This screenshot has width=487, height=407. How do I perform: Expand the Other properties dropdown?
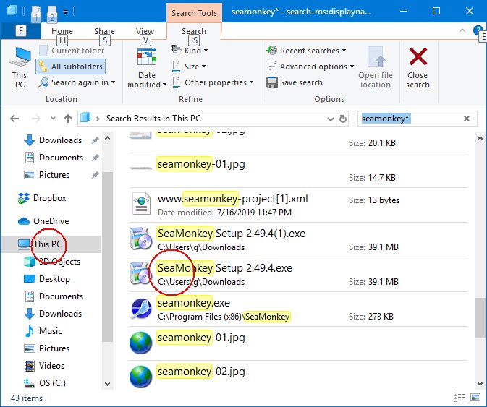pyautogui.click(x=213, y=82)
